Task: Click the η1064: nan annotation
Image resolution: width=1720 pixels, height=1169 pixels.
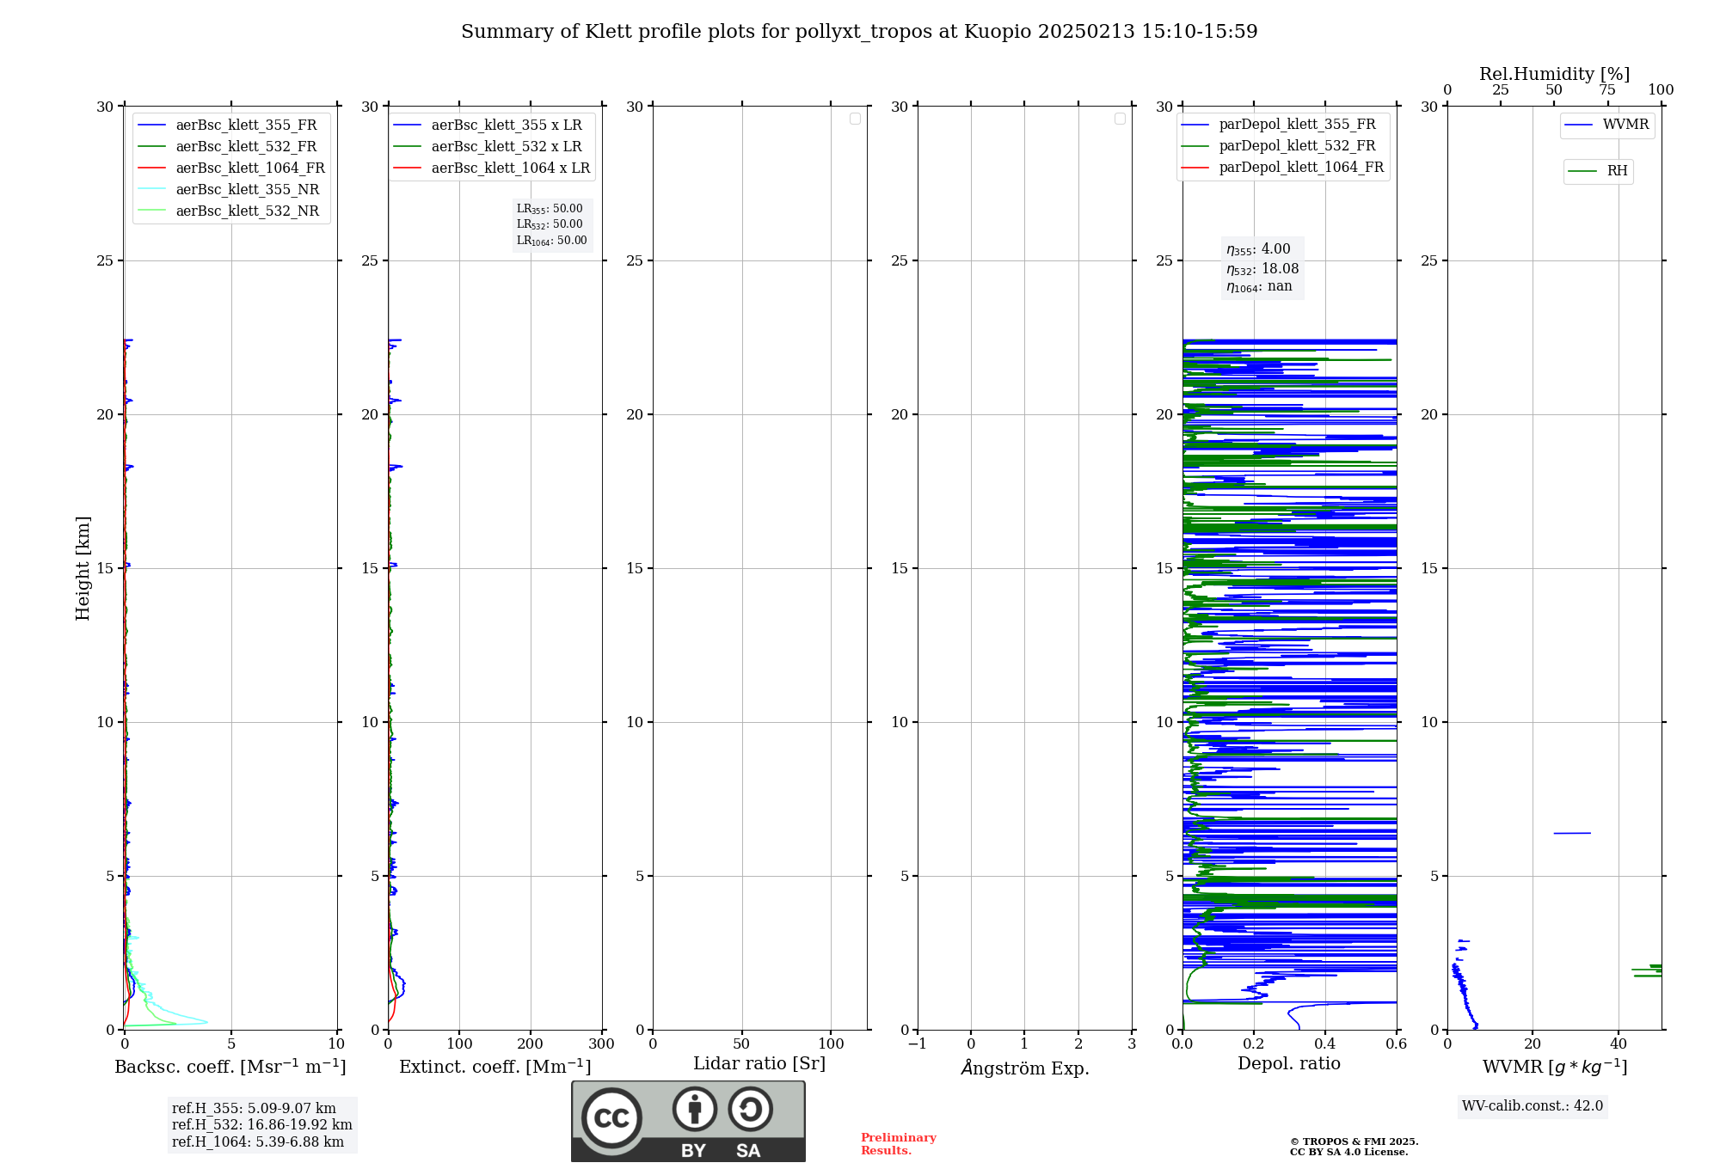Action: (x=1259, y=287)
